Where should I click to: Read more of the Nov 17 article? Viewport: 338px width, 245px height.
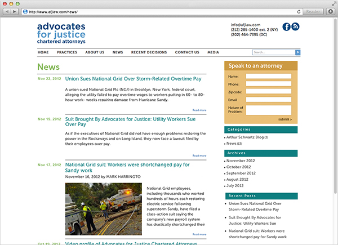click(x=199, y=234)
